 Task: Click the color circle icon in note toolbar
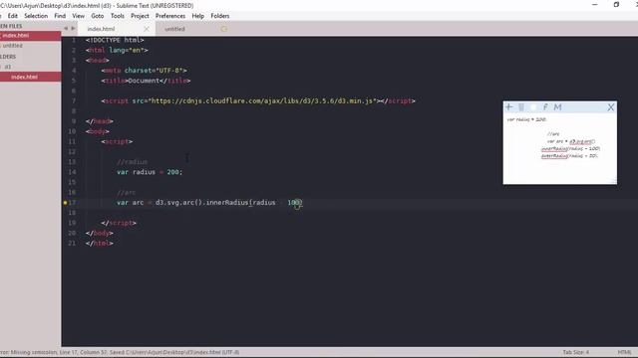[x=533, y=107]
